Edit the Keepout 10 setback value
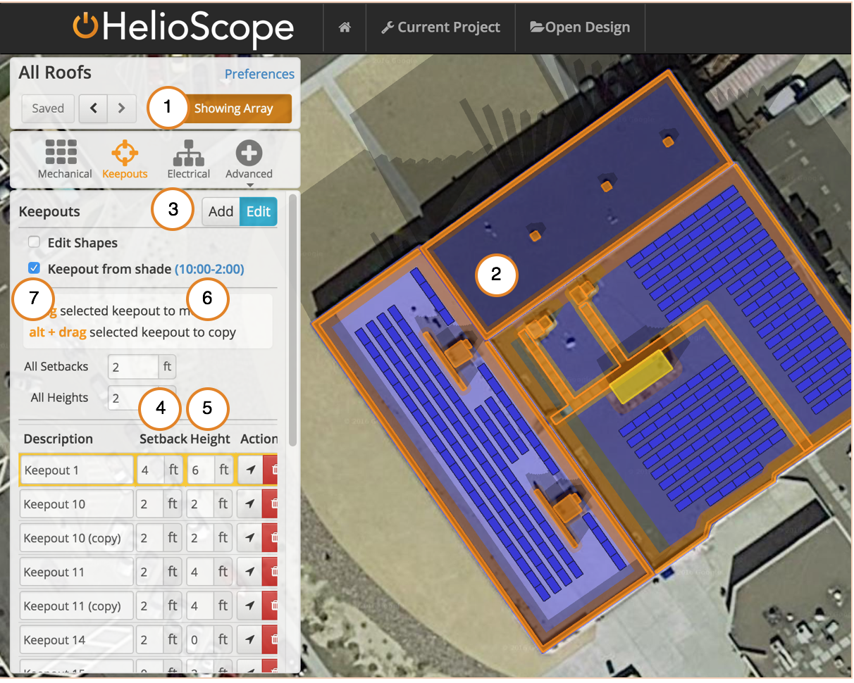The height and width of the screenshot is (683, 854). [150, 504]
